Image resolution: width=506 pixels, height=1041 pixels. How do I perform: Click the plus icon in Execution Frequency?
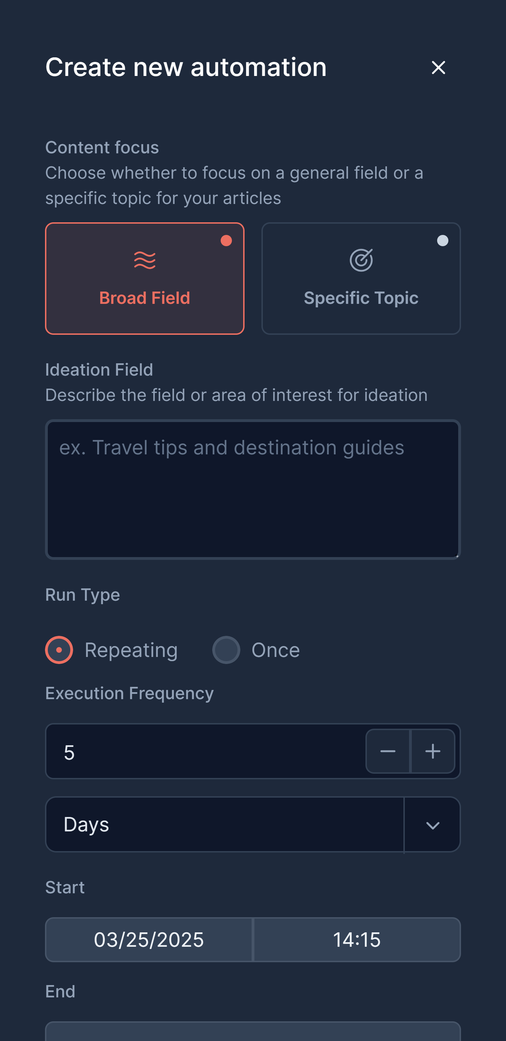[x=433, y=751]
